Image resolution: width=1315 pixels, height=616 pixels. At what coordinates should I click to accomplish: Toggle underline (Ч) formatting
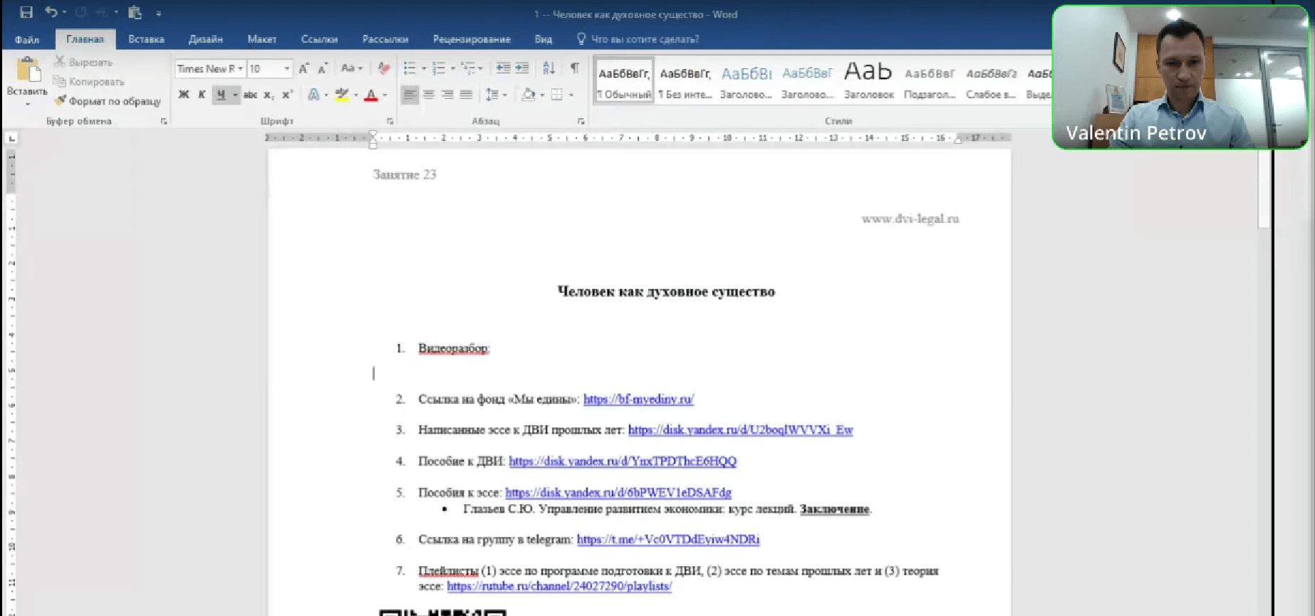click(x=221, y=95)
